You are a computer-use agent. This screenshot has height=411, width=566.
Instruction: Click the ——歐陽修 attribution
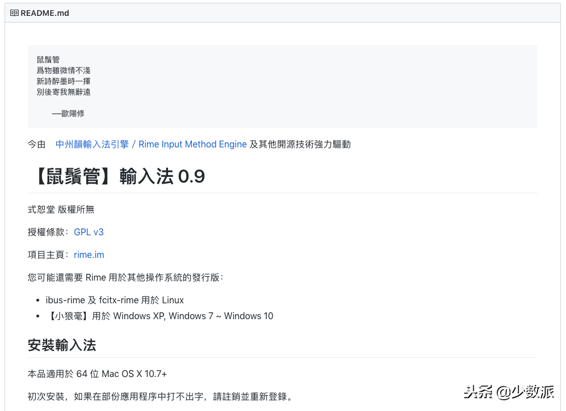click(x=68, y=113)
